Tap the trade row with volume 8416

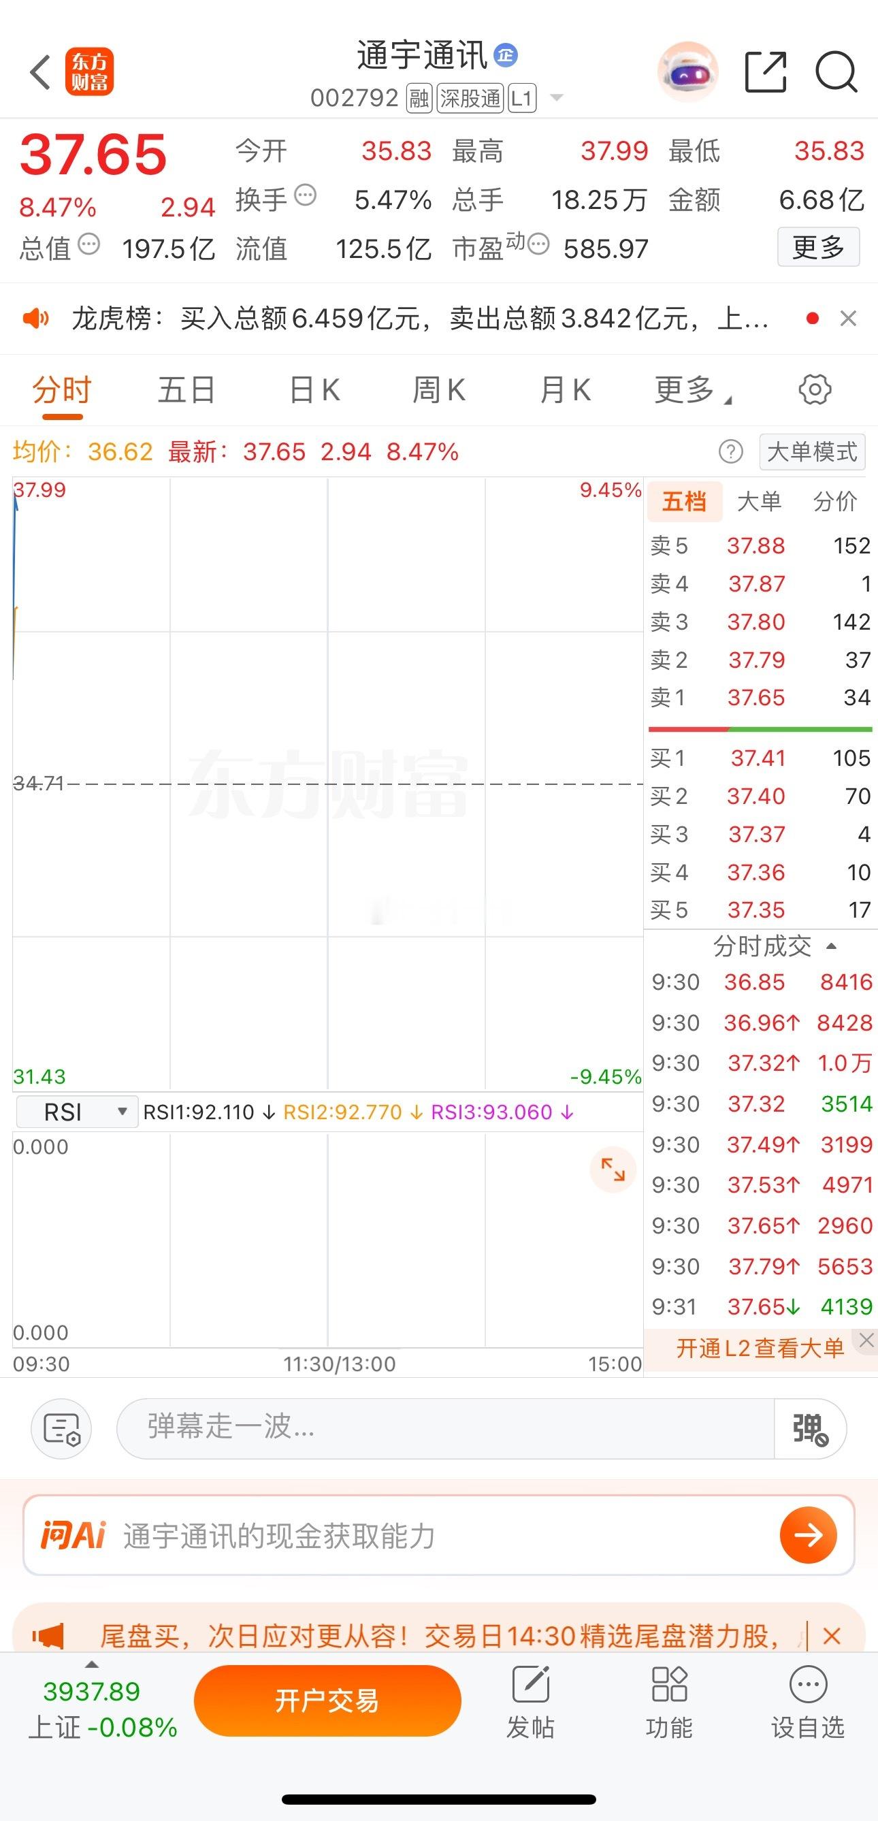(x=762, y=981)
